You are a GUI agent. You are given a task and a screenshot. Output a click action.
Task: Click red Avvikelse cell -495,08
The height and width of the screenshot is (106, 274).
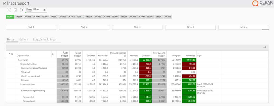point(189,64)
